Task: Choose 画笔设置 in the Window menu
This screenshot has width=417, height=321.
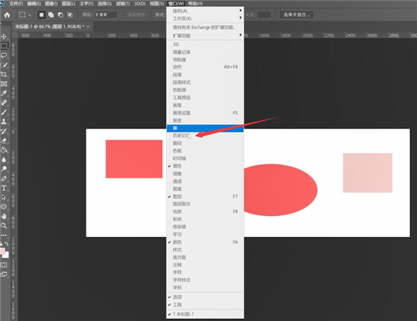Action: pyautogui.click(x=205, y=113)
